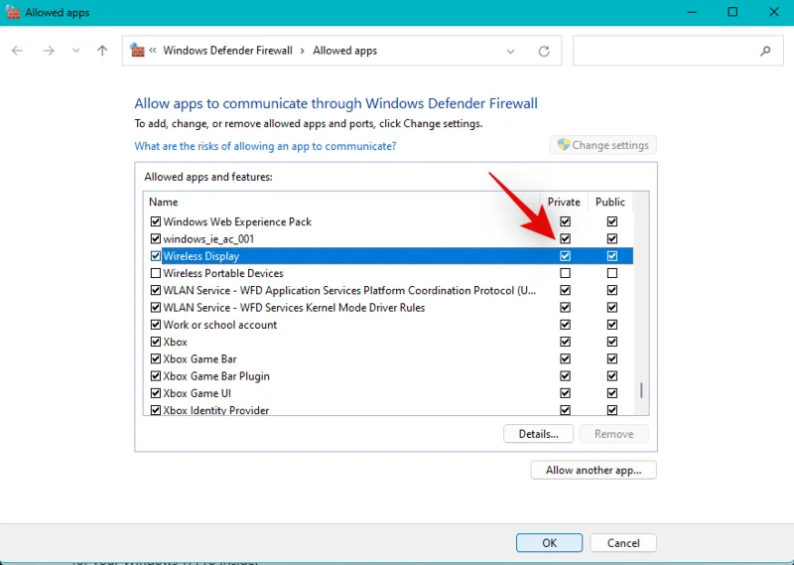
Task: Uncheck Private for Wireless Display
Action: 566,256
